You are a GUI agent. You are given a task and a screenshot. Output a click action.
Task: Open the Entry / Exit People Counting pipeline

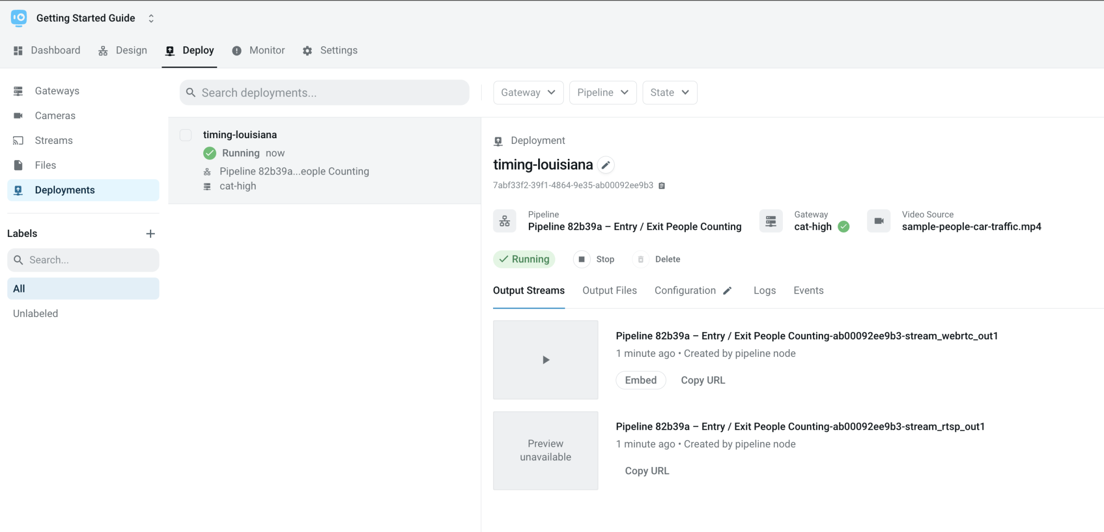click(x=634, y=227)
